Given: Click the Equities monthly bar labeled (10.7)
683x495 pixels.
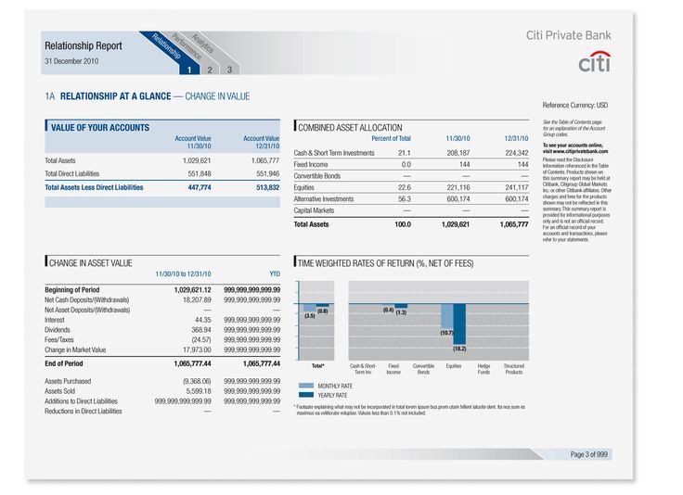Looking at the screenshot, I should [447, 316].
